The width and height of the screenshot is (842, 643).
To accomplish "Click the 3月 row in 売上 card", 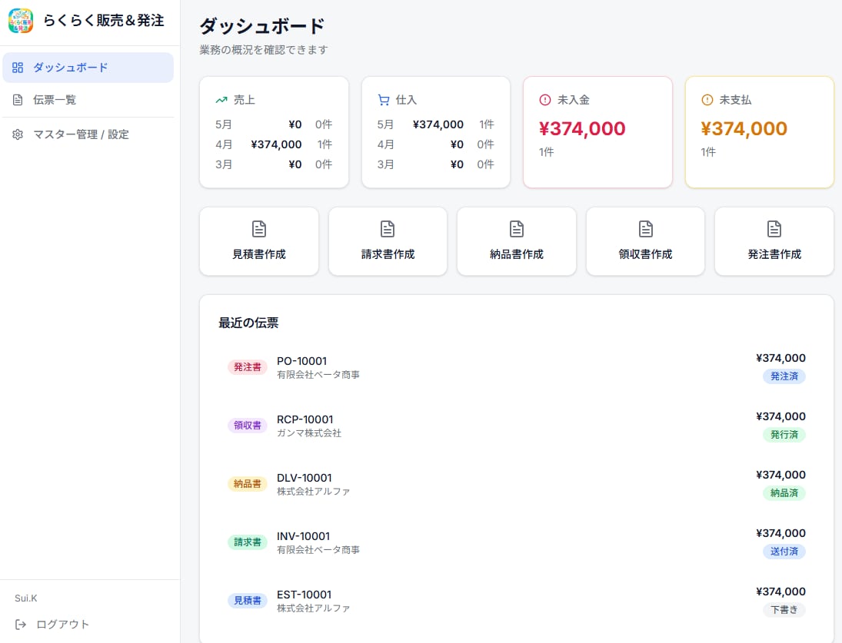I will click(x=274, y=164).
